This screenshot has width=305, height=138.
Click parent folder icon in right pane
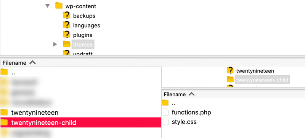(x=165, y=103)
